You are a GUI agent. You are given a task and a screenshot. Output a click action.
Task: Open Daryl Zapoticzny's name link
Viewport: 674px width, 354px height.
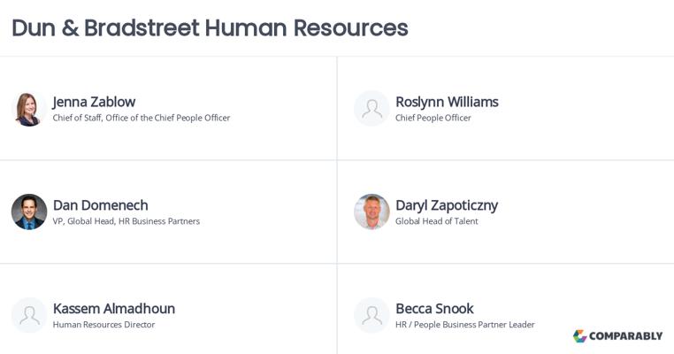pos(446,205)
